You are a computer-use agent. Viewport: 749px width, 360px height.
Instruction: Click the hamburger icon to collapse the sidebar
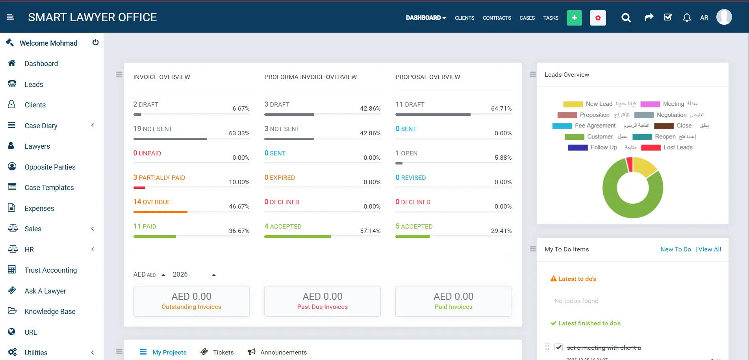(11, 17)
